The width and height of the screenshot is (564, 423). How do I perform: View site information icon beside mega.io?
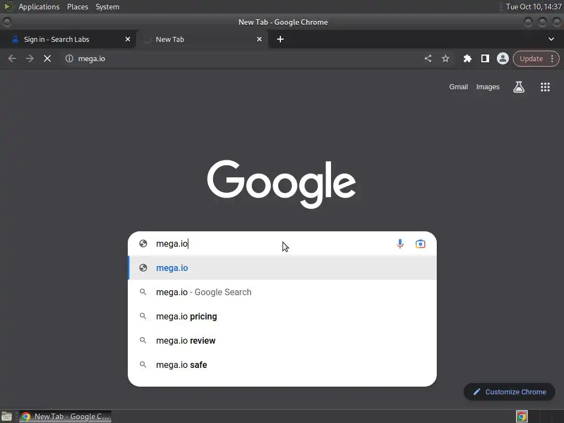point(69,58)
